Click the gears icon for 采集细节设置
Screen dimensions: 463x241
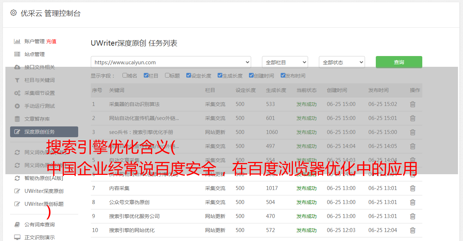[x=17, y=93]
